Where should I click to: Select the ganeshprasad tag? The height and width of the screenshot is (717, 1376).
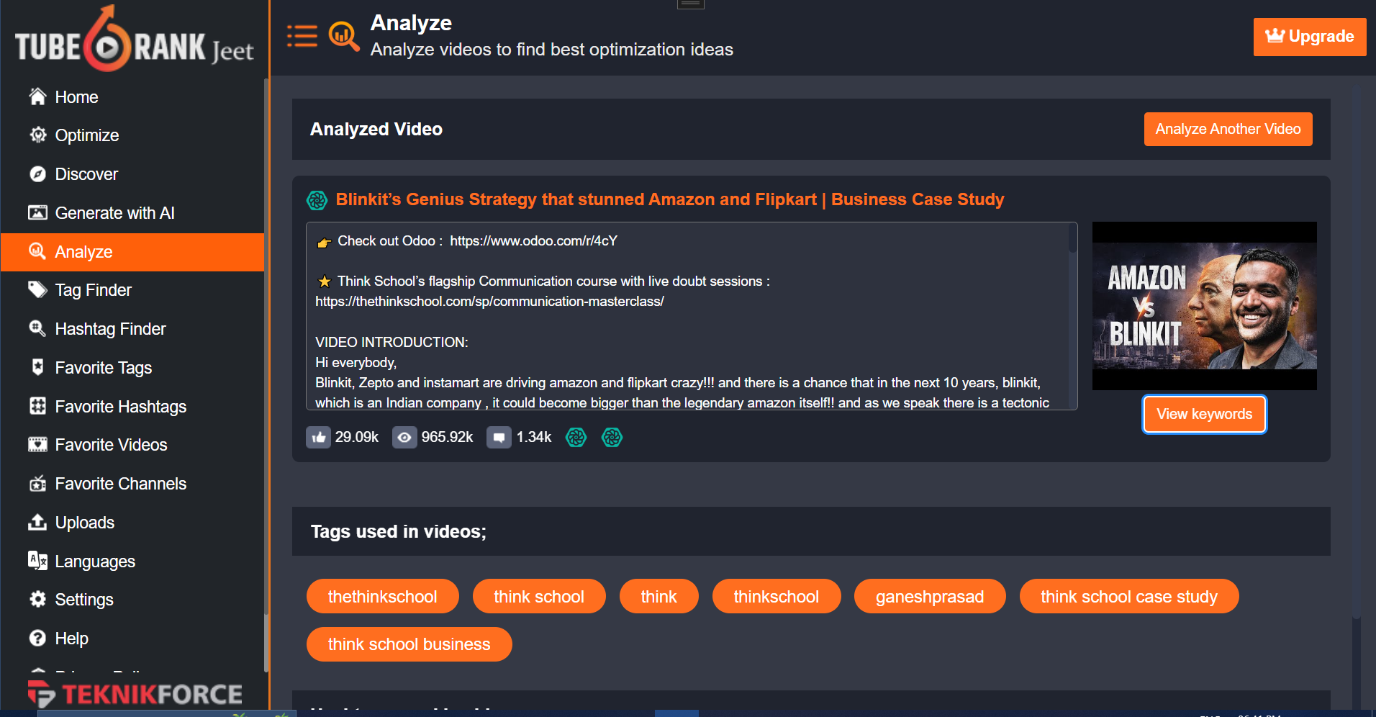pos(929,596)
